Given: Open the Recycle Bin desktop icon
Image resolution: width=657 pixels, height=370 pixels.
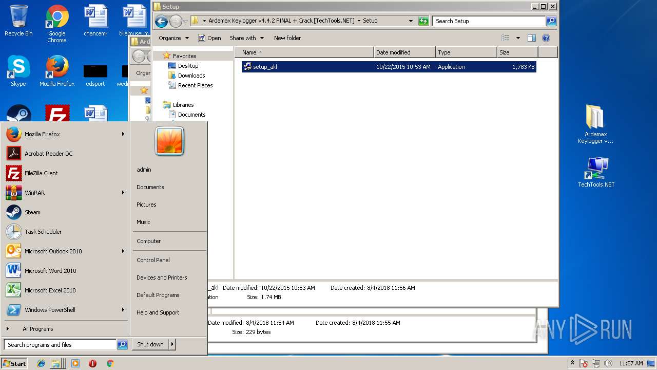Looking at the screenshot, I should pos(18,21).
